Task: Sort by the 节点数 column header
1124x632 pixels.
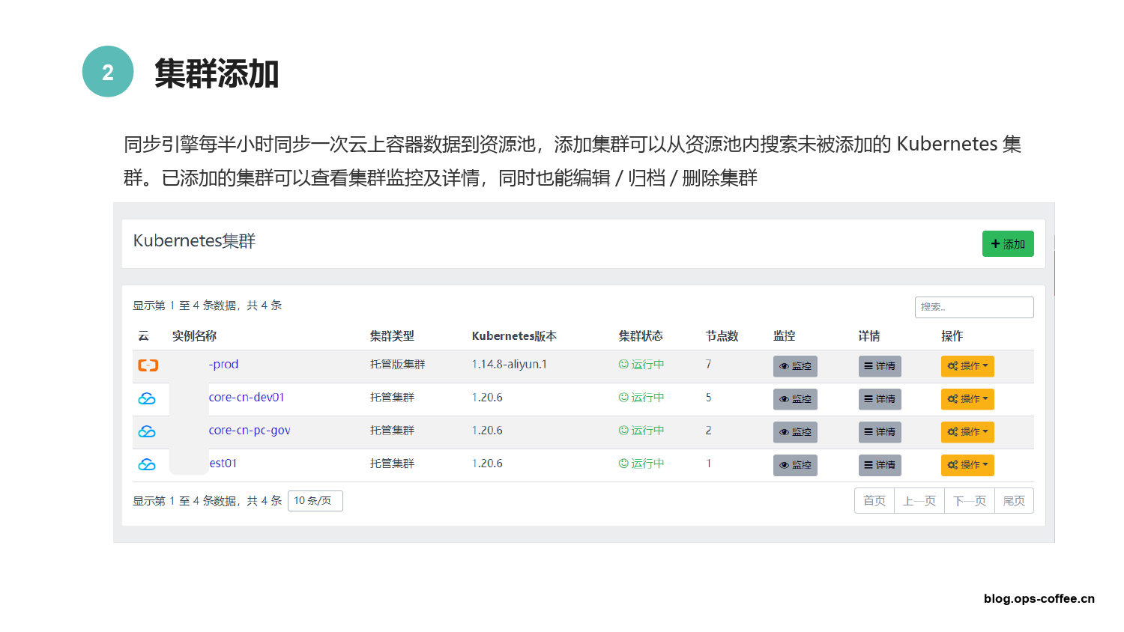Action: pyautogui.click(x=722, y=336)
